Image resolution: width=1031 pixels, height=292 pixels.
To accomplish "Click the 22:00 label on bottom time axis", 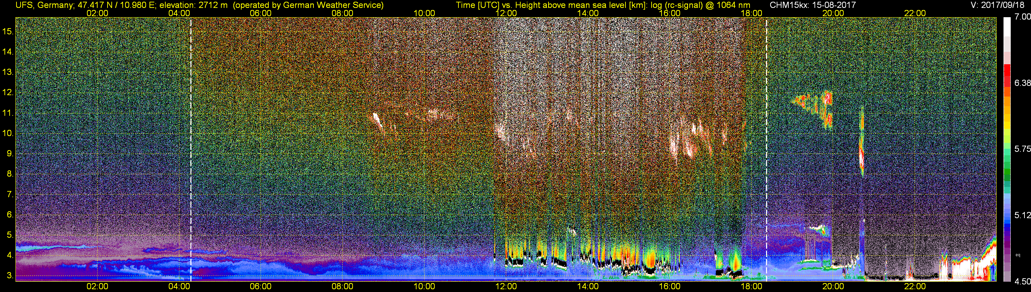I will tap(915, 287).
